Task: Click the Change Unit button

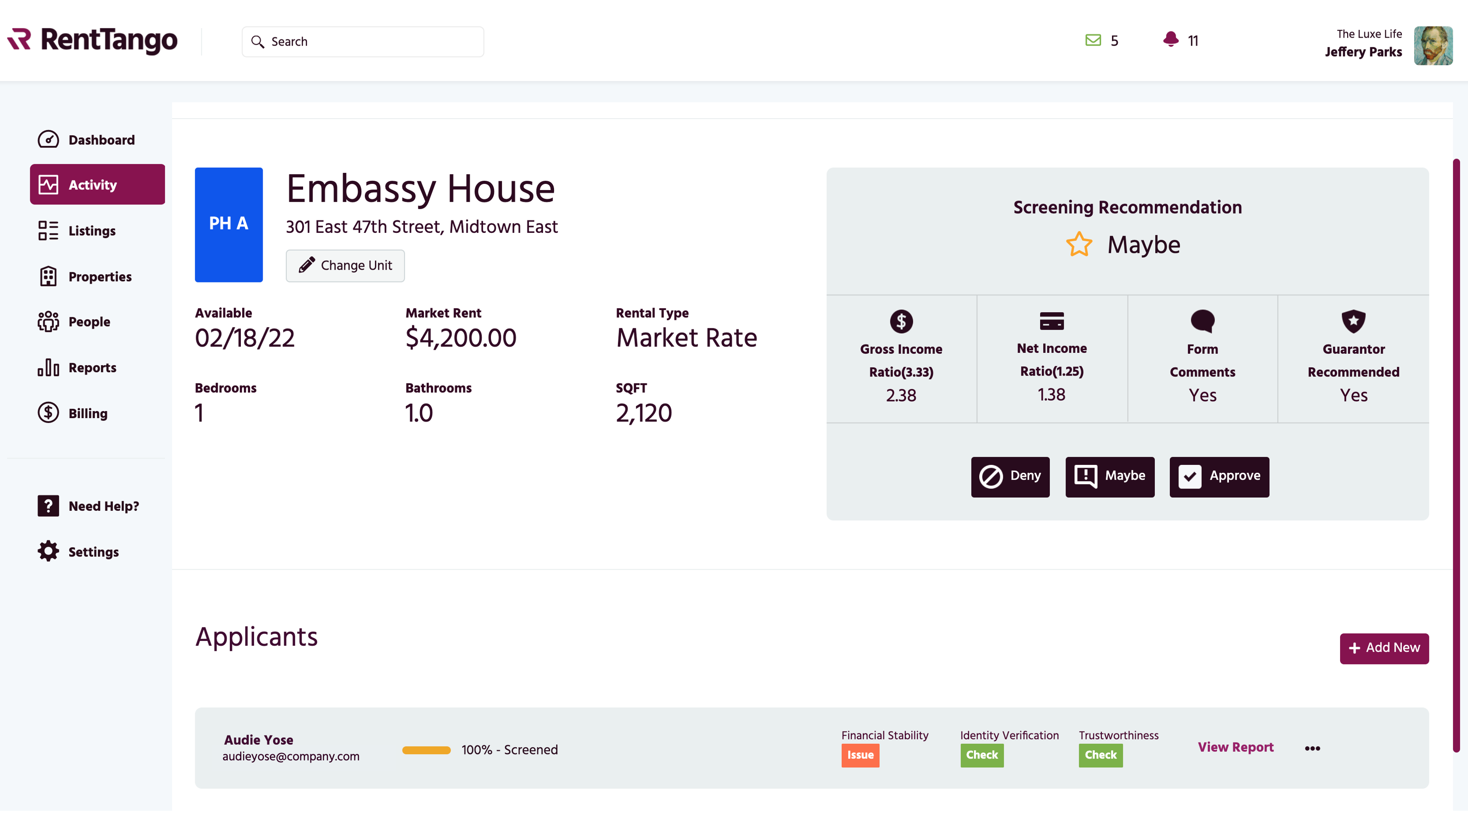Action: click(345, 265)
